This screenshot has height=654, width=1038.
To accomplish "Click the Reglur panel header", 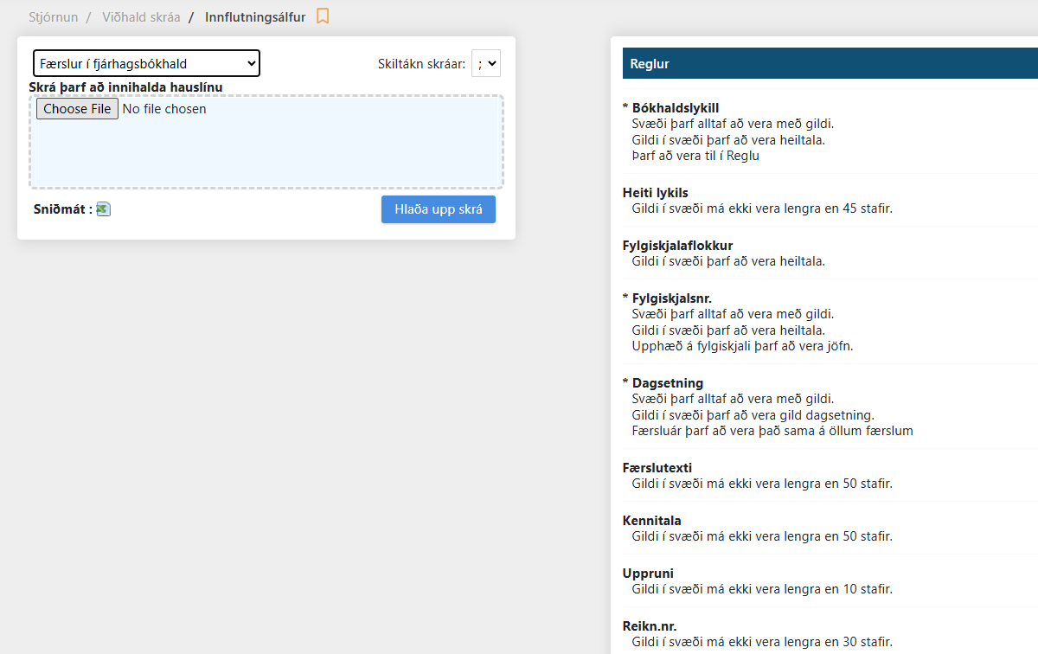I will 829,64.
